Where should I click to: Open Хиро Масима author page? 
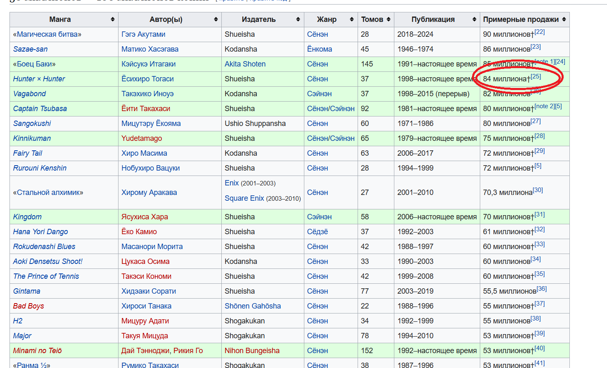click(x=144, y=153)
